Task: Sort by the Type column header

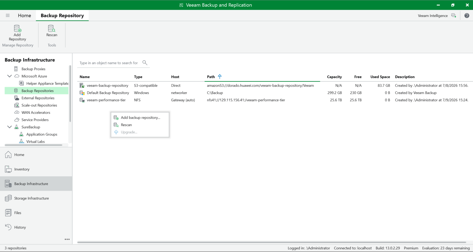Action: (x=138, y=77)
